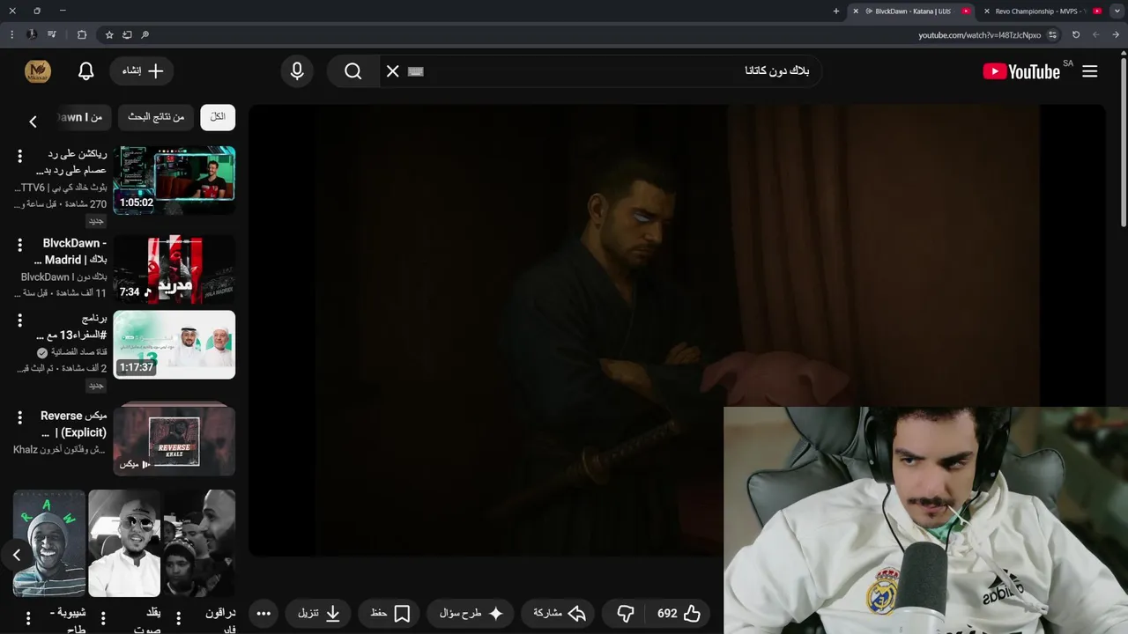Open the YouTube hamburger guide menu
This screenshot has height=634, width=1128.
pos(1090,71)
